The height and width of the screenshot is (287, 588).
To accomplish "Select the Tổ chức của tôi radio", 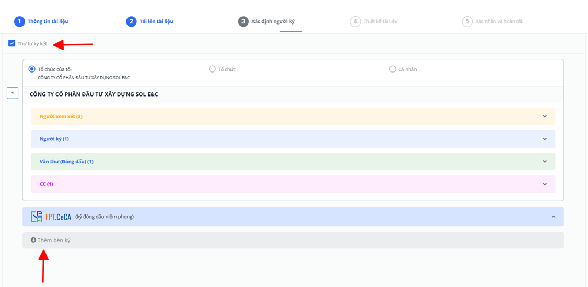I will point(32,69).
